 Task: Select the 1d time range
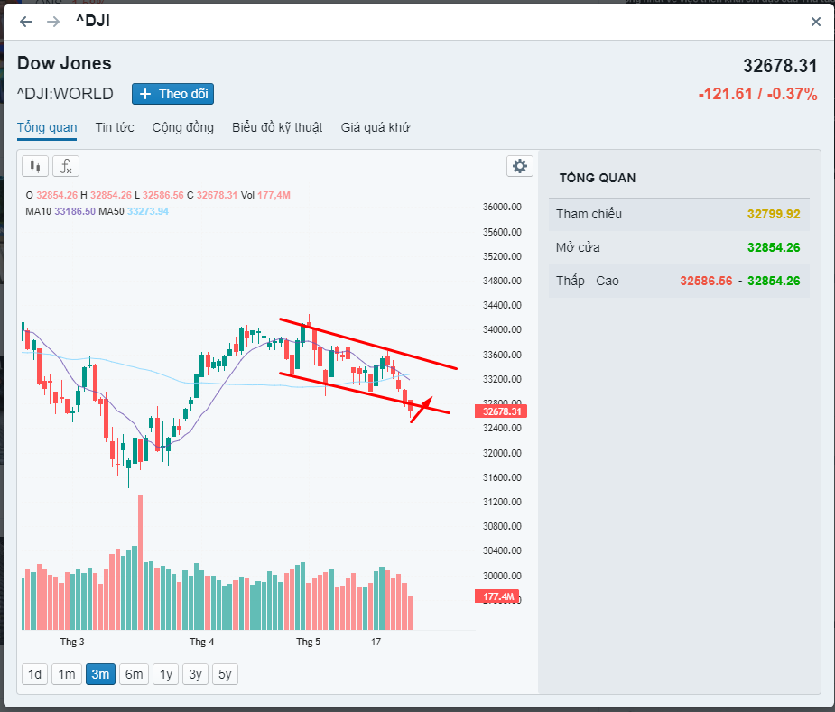[x=34, y=674]
